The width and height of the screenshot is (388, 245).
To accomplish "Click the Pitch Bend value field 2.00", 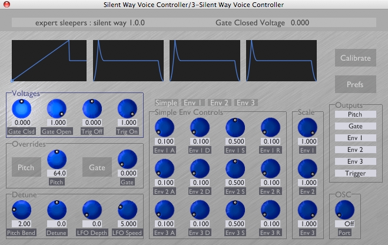I will (22, 224).
